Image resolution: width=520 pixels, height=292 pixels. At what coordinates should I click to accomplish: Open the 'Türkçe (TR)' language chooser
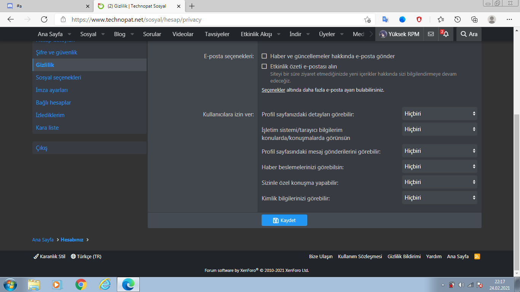(x=86, y=257)
